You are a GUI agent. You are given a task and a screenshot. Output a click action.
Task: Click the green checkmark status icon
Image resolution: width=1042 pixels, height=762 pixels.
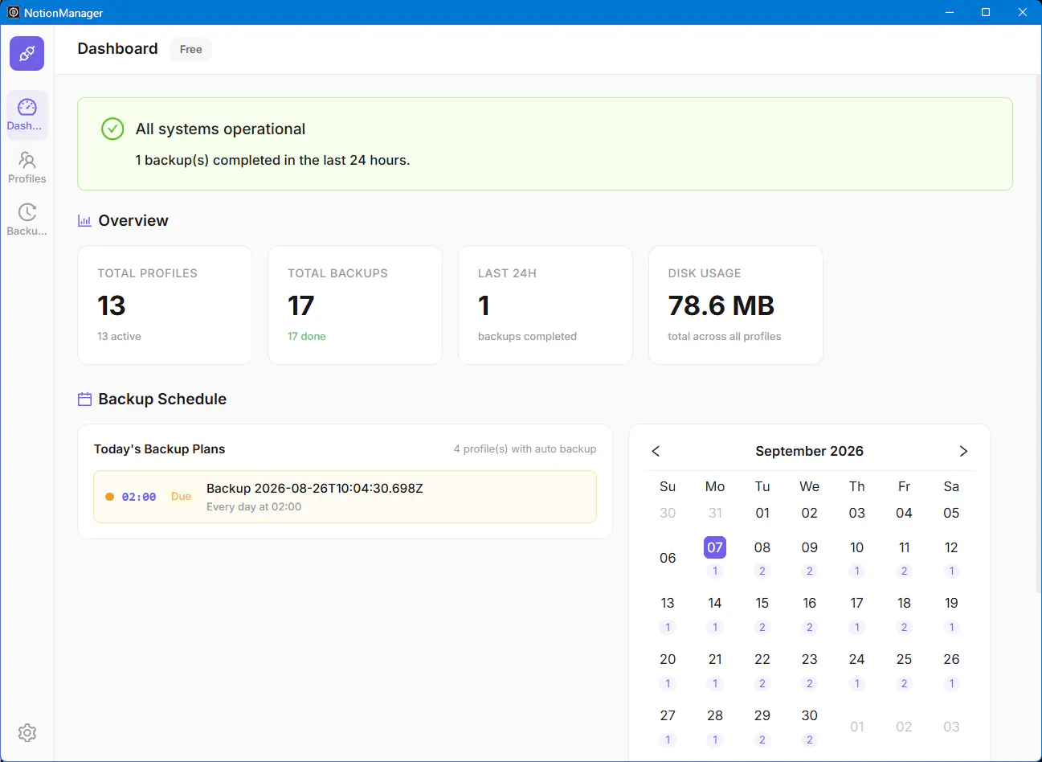click(112, 129)
